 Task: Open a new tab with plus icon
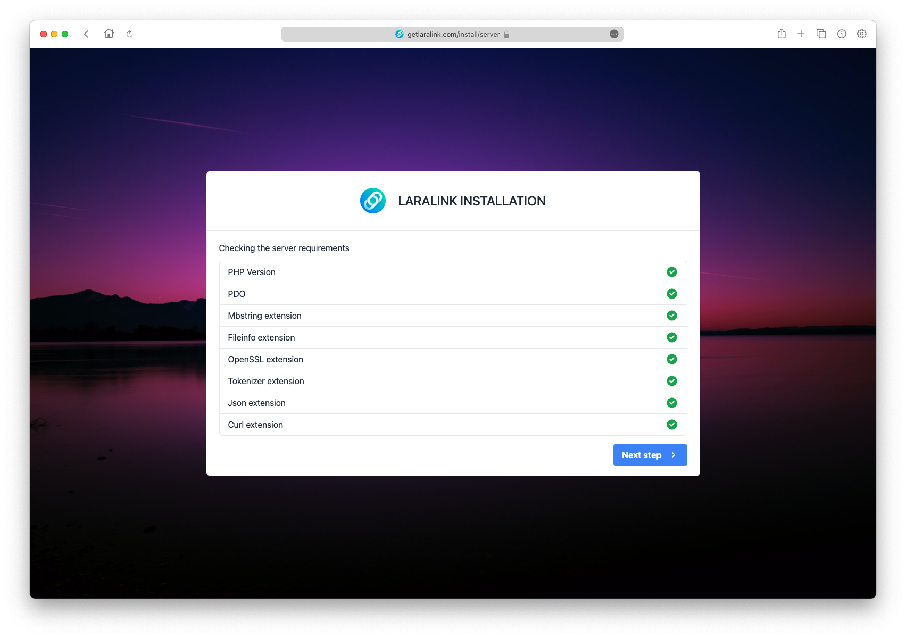(801, 34)
